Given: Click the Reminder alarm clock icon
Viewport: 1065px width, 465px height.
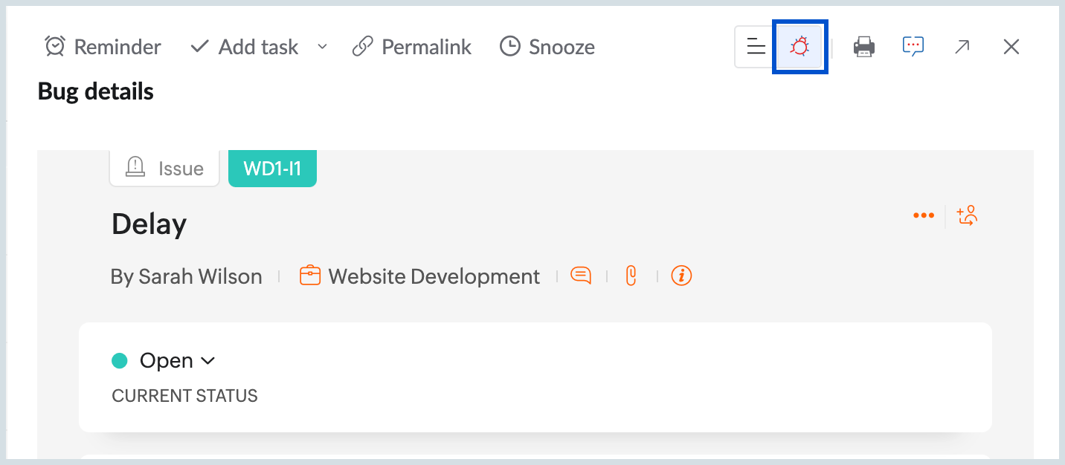Looking at the screenshot, I should coord(55,47).
